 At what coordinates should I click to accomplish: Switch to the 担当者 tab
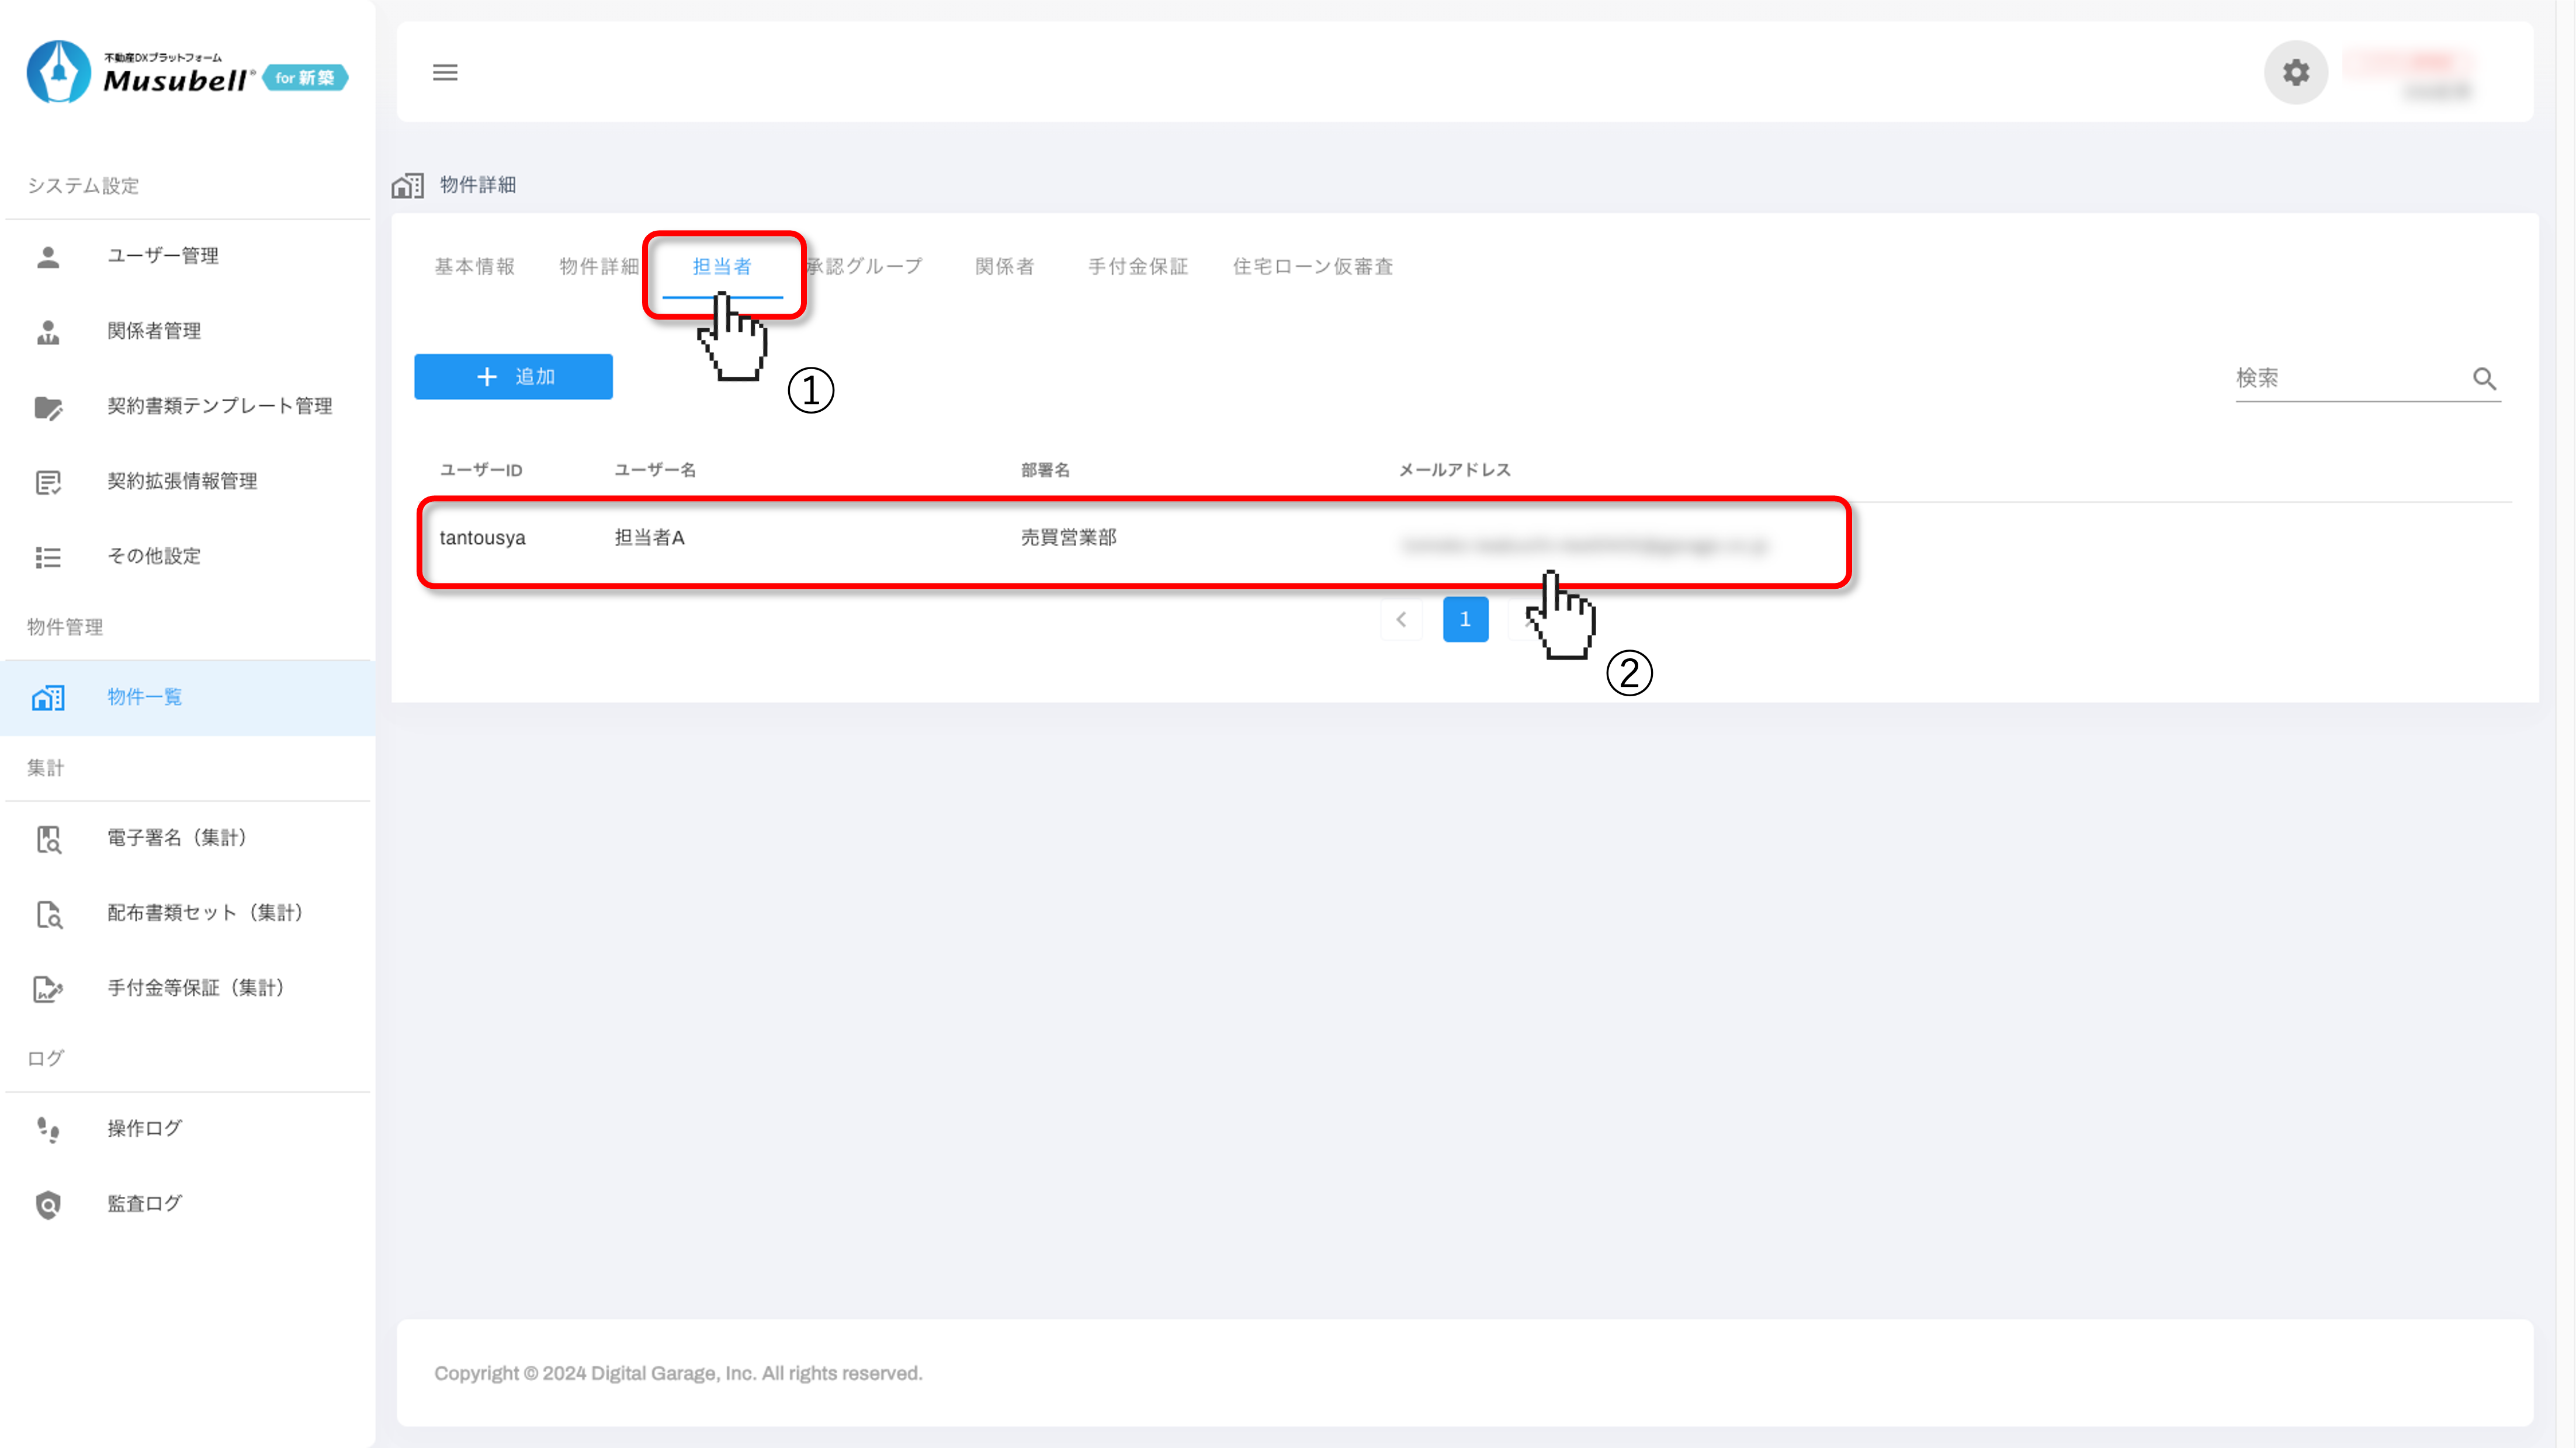(x=722, y=266)
